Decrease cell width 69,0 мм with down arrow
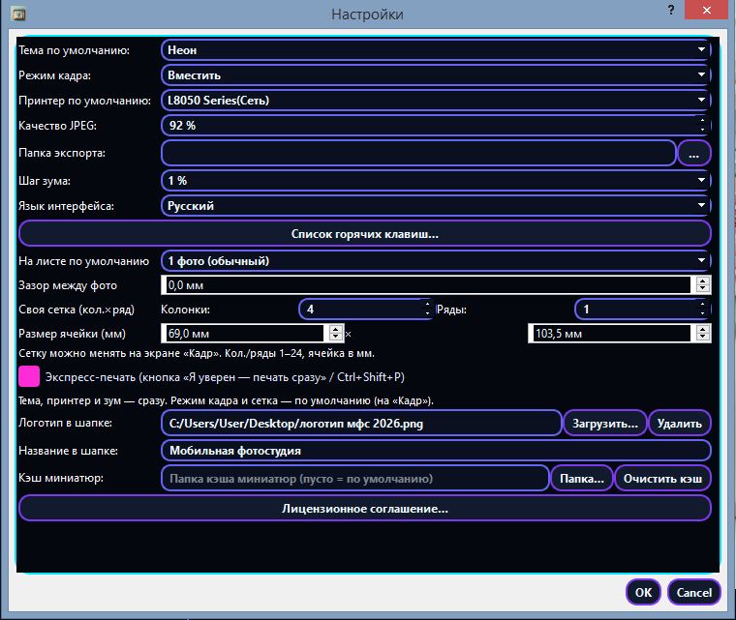 point(335,338)
